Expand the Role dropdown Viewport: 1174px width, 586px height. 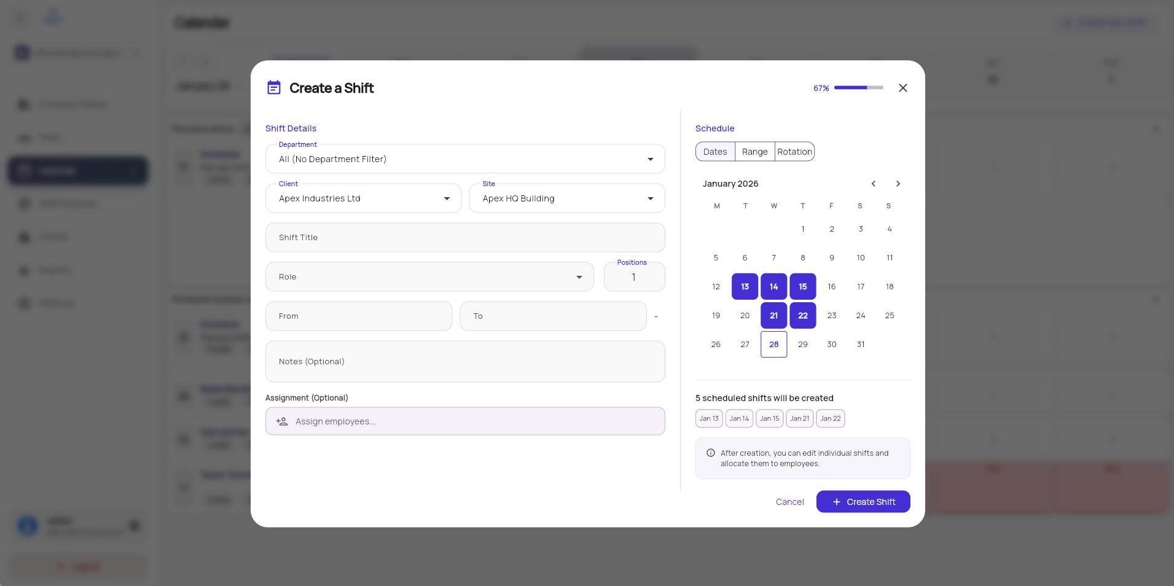[x=429, y=276]
